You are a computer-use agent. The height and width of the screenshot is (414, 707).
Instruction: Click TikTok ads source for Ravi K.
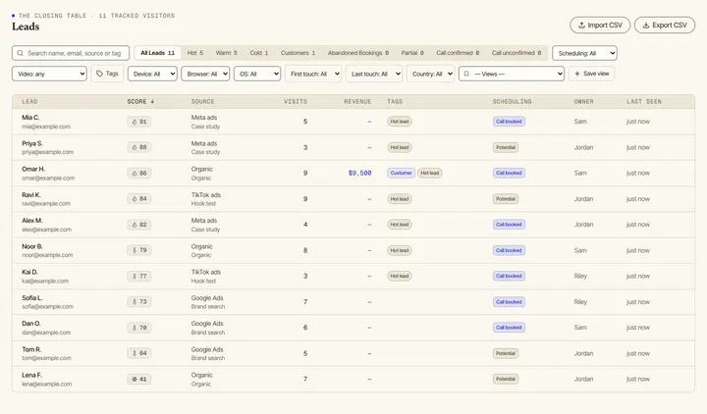pos(206,195)
